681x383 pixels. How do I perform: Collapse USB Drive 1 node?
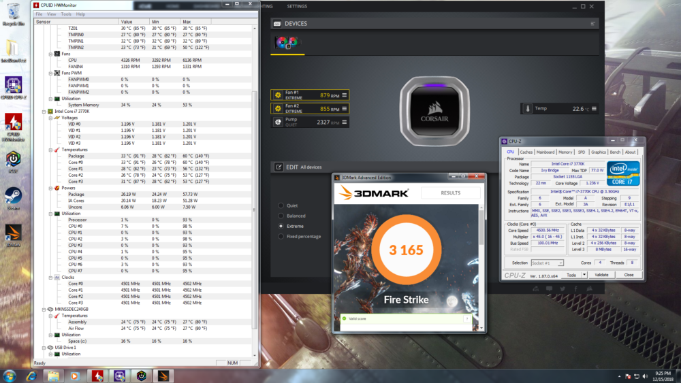click(x=44, y=348)
